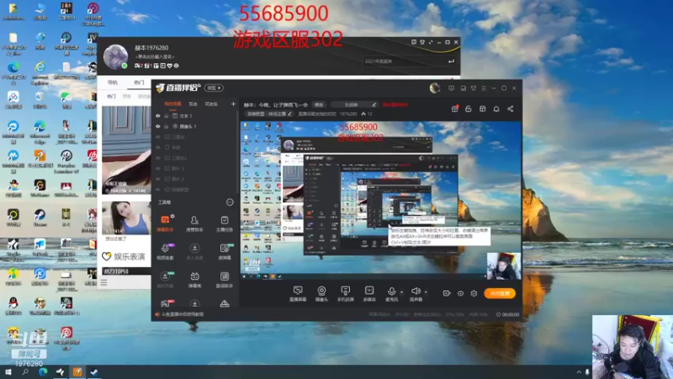Viewport: 673px width, 379px height.
Task: Open the 主播任务 tool
Action: (x=225, y=223)
